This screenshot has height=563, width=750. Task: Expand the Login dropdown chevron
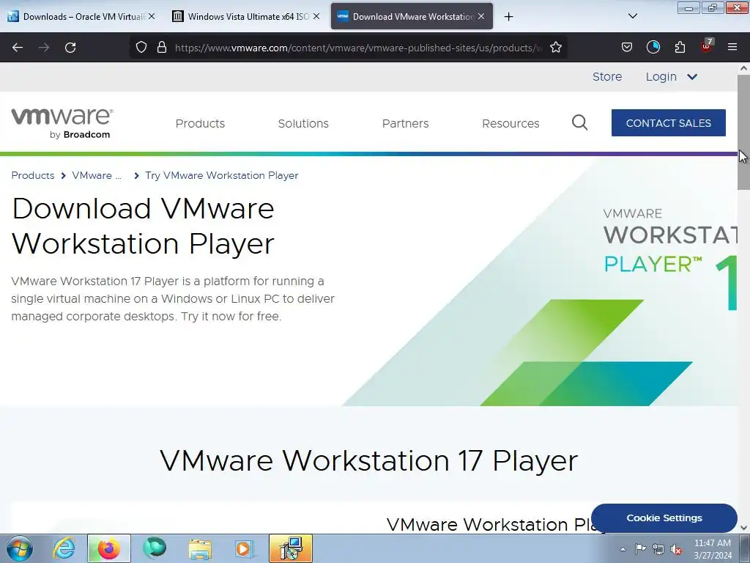coord(692,76)
